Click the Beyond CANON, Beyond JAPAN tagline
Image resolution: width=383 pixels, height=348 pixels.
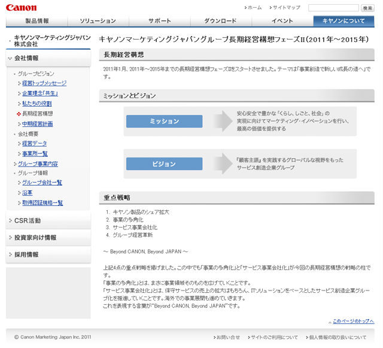145,252
